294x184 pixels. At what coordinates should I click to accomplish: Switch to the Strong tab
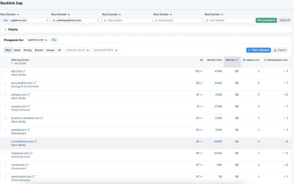[x=27, y=50]
